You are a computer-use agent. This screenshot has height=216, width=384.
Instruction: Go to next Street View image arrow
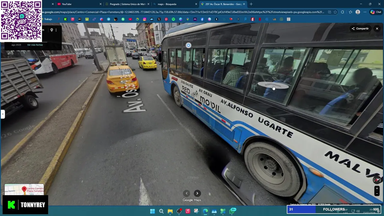click(x=197, y=193)
